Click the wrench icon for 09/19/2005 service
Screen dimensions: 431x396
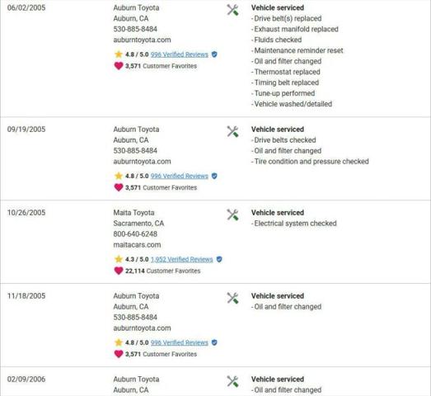click(232, 131)
